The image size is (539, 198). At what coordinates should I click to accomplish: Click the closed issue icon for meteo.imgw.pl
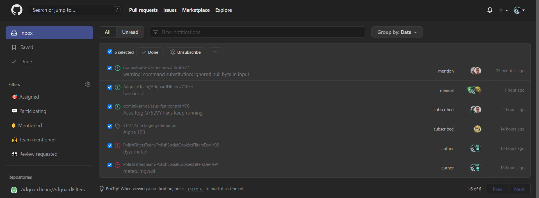tap(118, 165)
